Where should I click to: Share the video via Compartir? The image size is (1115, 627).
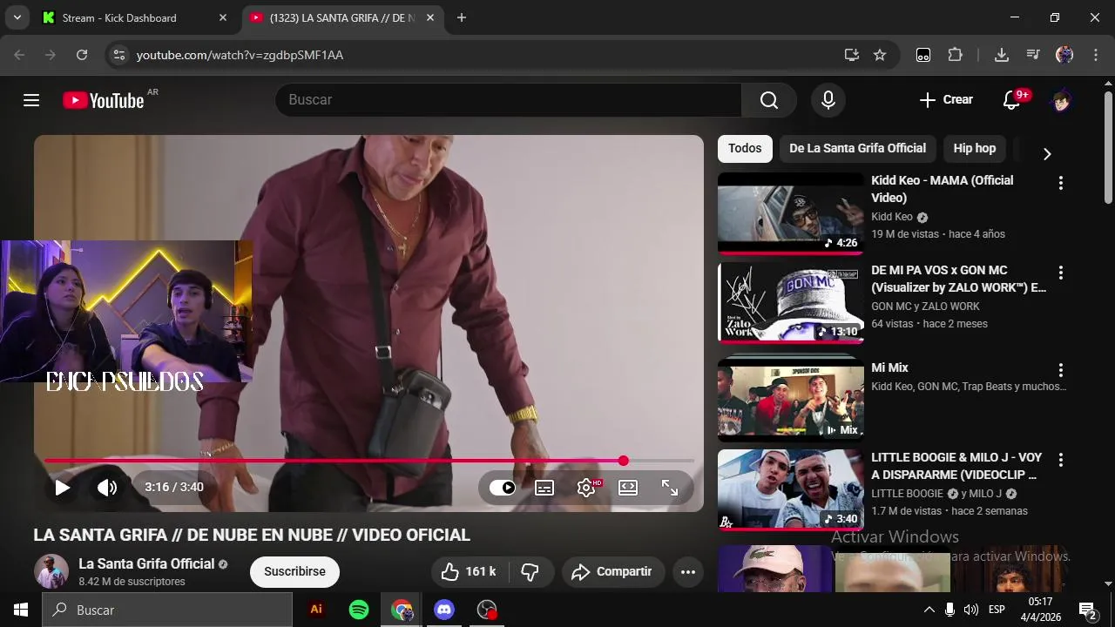612,572
